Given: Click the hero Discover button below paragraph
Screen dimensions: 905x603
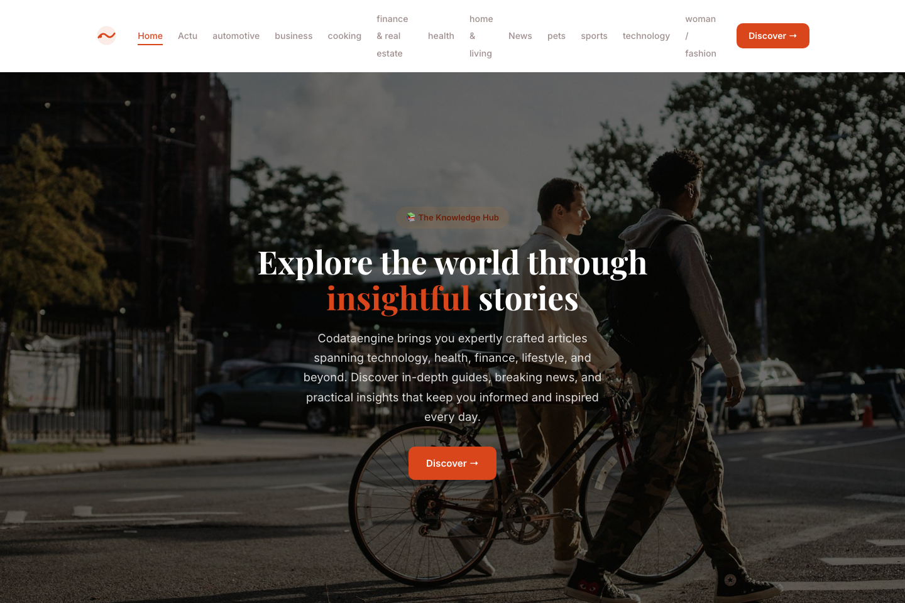Looking at the screenshot, I should click(x=452, y=464).
